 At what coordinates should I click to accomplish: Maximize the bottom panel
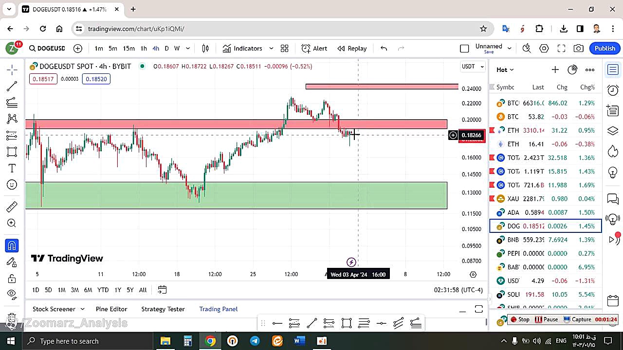click(479, 309)
